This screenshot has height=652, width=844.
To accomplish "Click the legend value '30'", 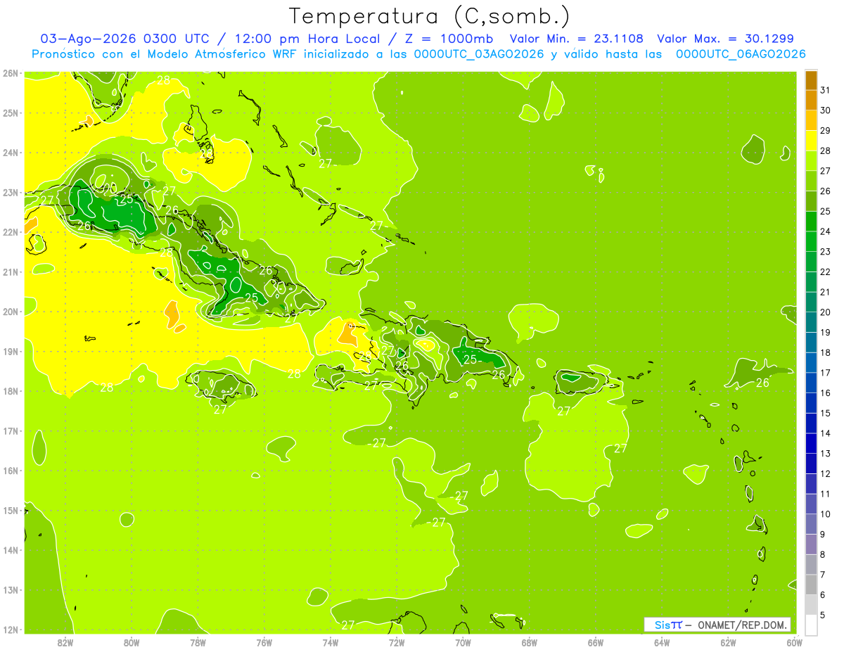I will pyautogui.click(x=825, y=110).
